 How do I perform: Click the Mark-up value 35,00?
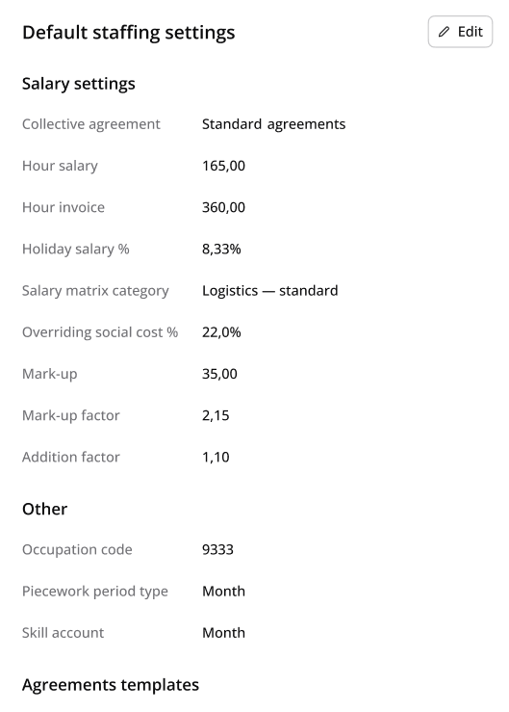(219, 374)
